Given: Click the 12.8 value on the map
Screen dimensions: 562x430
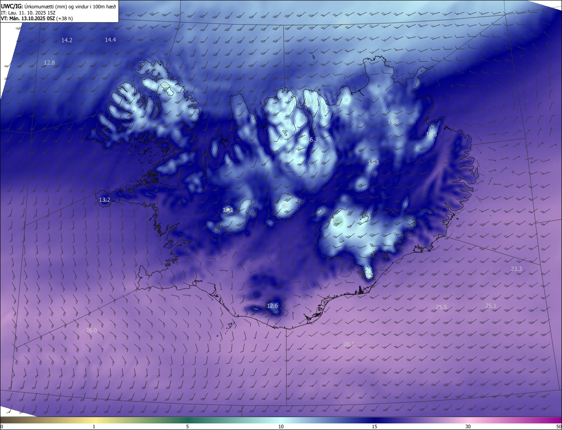Looking at the screenshot, I should point(49,62).
